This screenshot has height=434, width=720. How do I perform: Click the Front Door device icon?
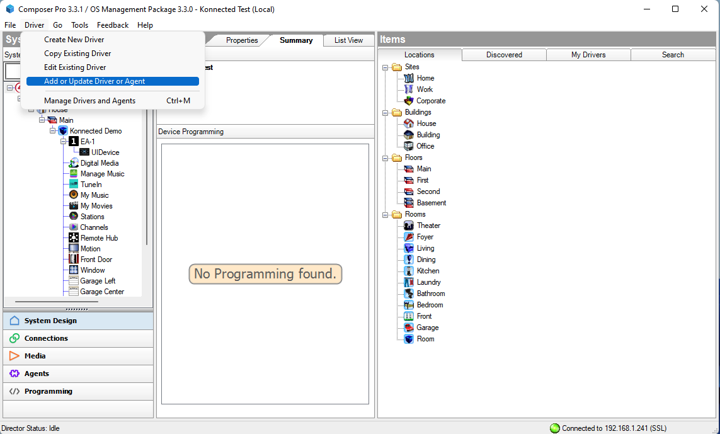(74, 260)
